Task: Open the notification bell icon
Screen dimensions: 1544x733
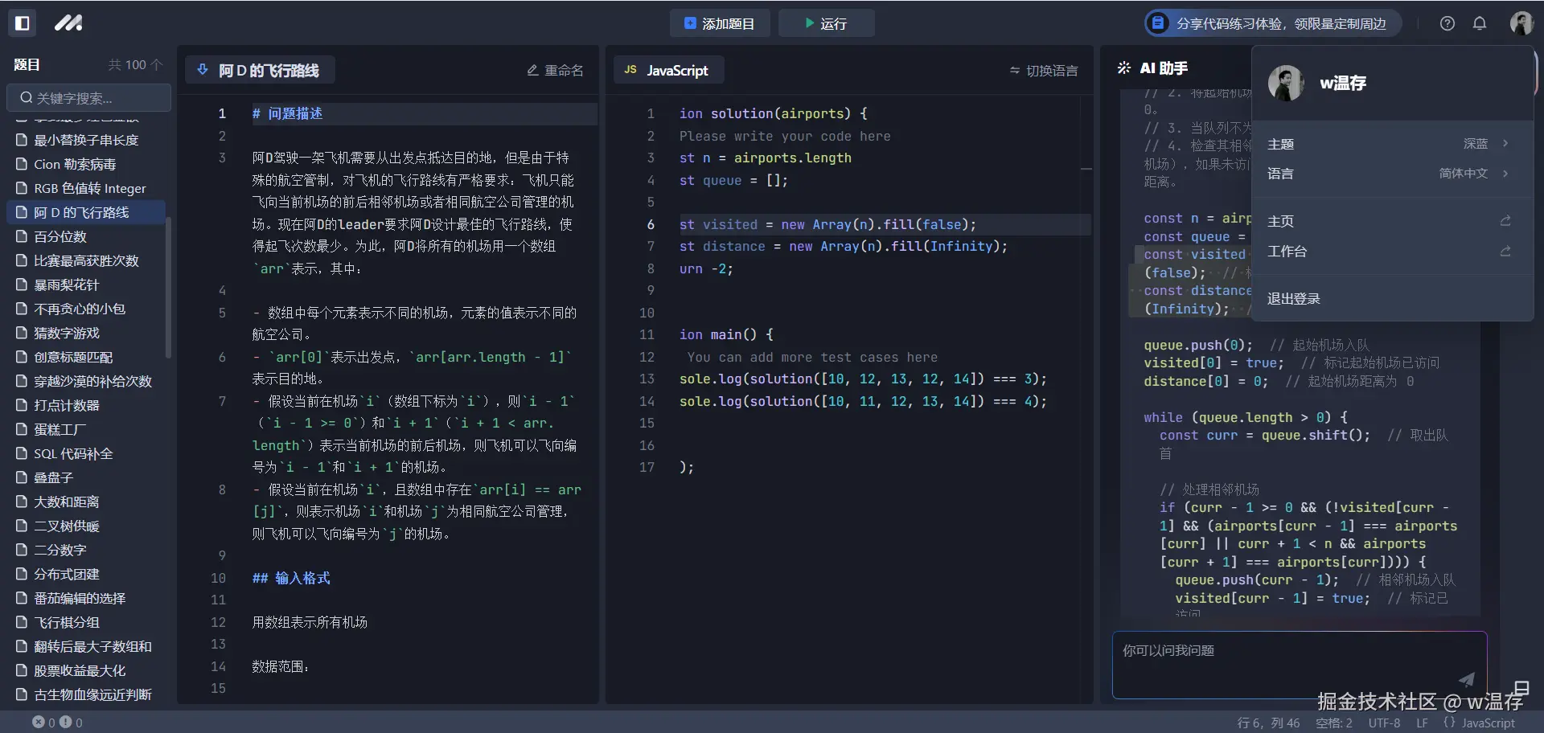Action: pos(1480,23)
